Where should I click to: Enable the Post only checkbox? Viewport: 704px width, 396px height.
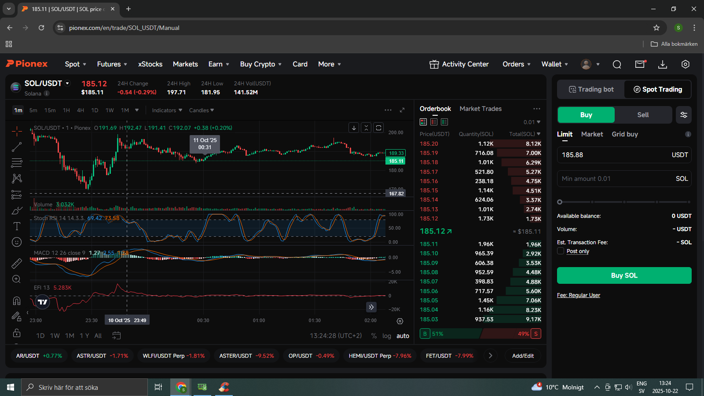click(561, 251)
